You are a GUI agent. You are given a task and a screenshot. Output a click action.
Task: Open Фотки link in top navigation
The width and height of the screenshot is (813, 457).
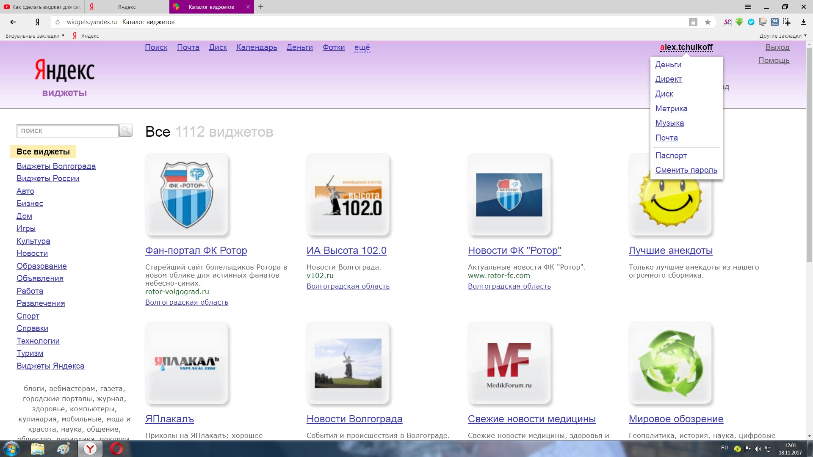[334, 47]
